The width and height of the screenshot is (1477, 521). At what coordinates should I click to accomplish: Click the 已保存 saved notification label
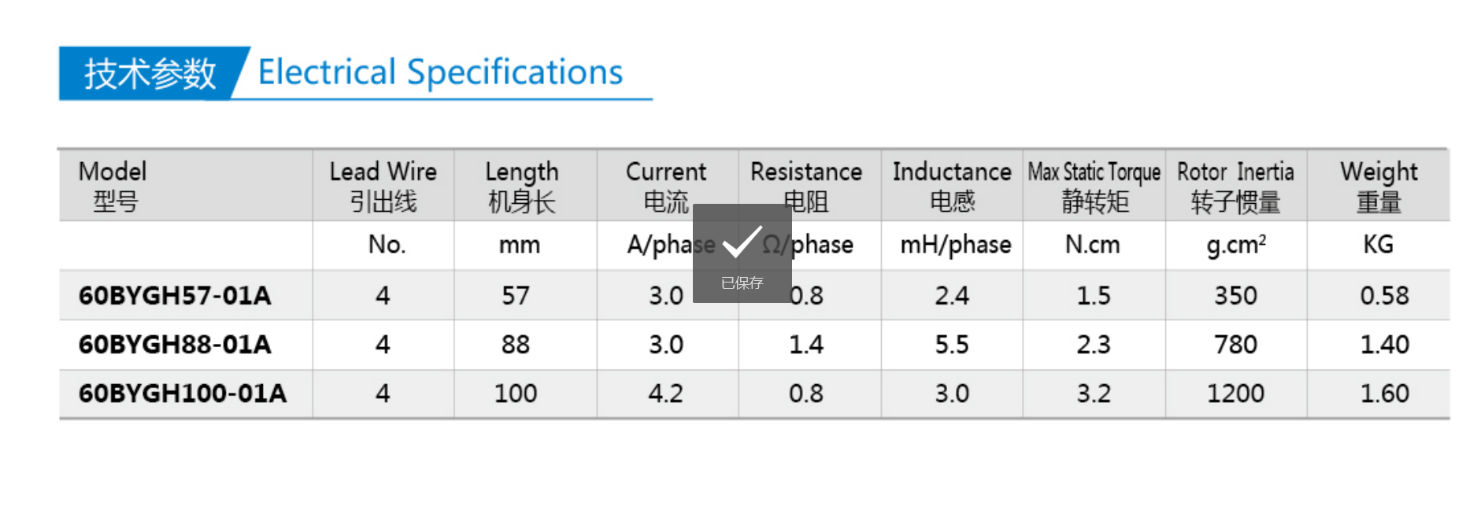tap(742, 283)
